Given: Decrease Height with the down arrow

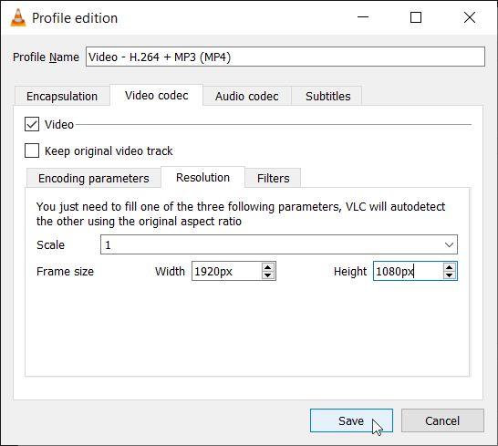Looking at the screenshot, I should [x=449, y=275].
